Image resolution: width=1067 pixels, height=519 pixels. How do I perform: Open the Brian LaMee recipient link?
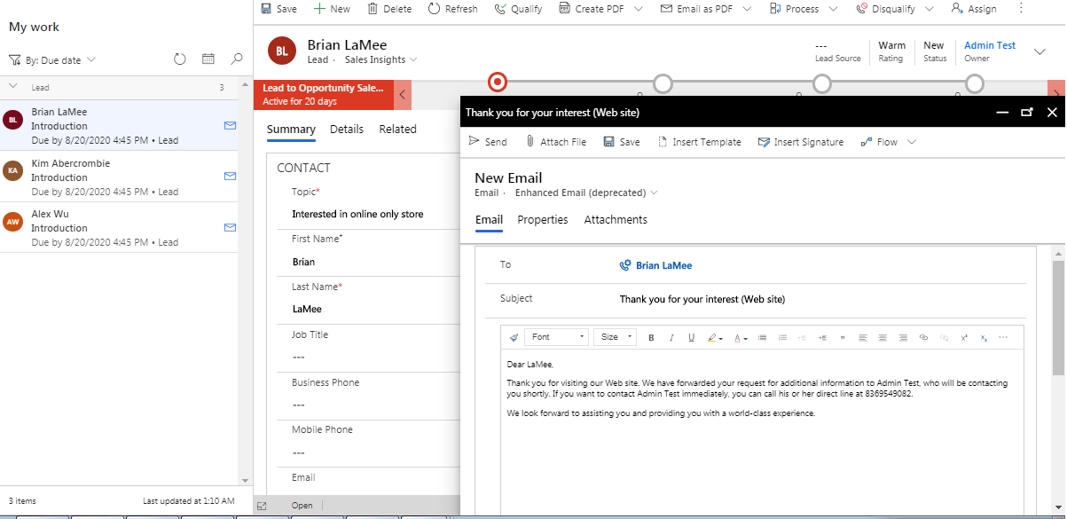pos(663,265)
